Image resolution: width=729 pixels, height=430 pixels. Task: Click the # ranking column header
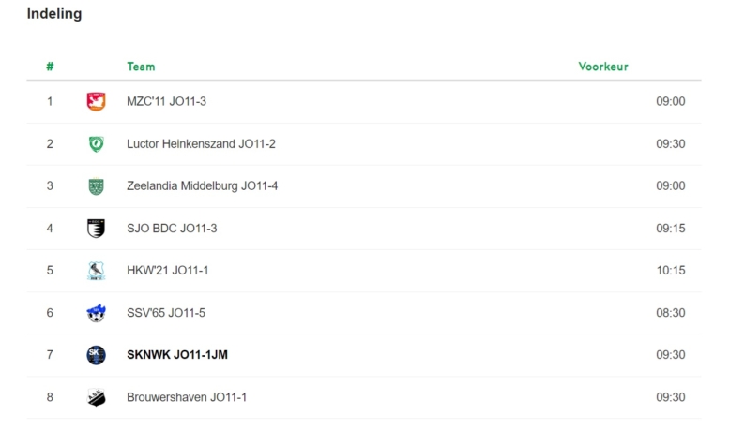(x=50, y=67)
